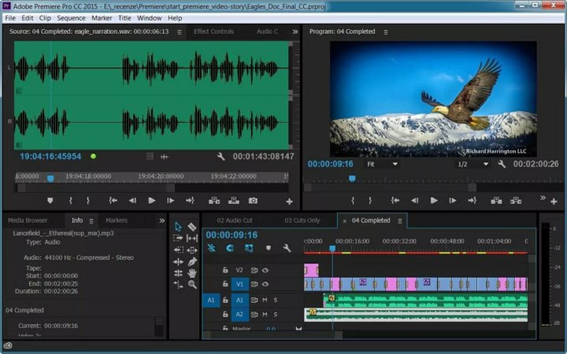Mark In point in Source monitor
This screenshot has width=567, height=354.
pos(71,201)
